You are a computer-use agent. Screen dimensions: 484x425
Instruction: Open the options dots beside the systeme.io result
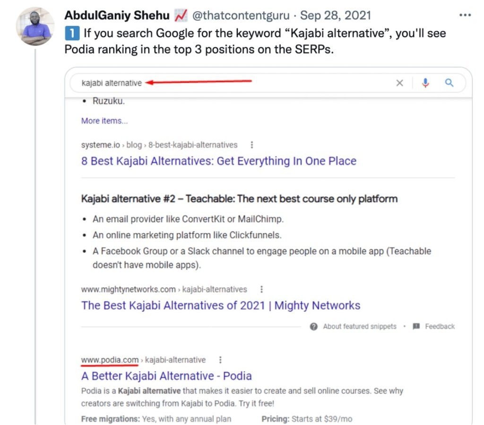(x=252, y=145)
